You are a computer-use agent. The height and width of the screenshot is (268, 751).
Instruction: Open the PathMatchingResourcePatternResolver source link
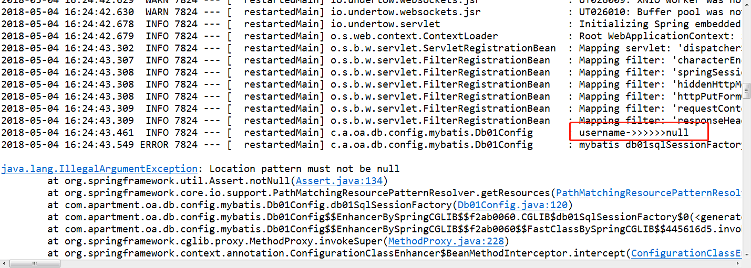[x=649, y=193]
